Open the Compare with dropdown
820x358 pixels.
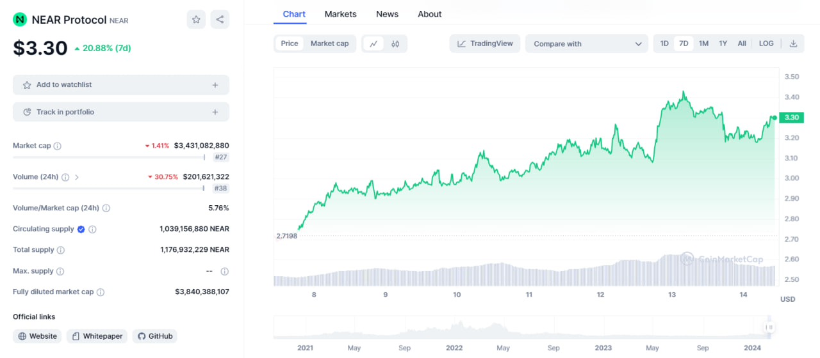click(x=587, y=43)
